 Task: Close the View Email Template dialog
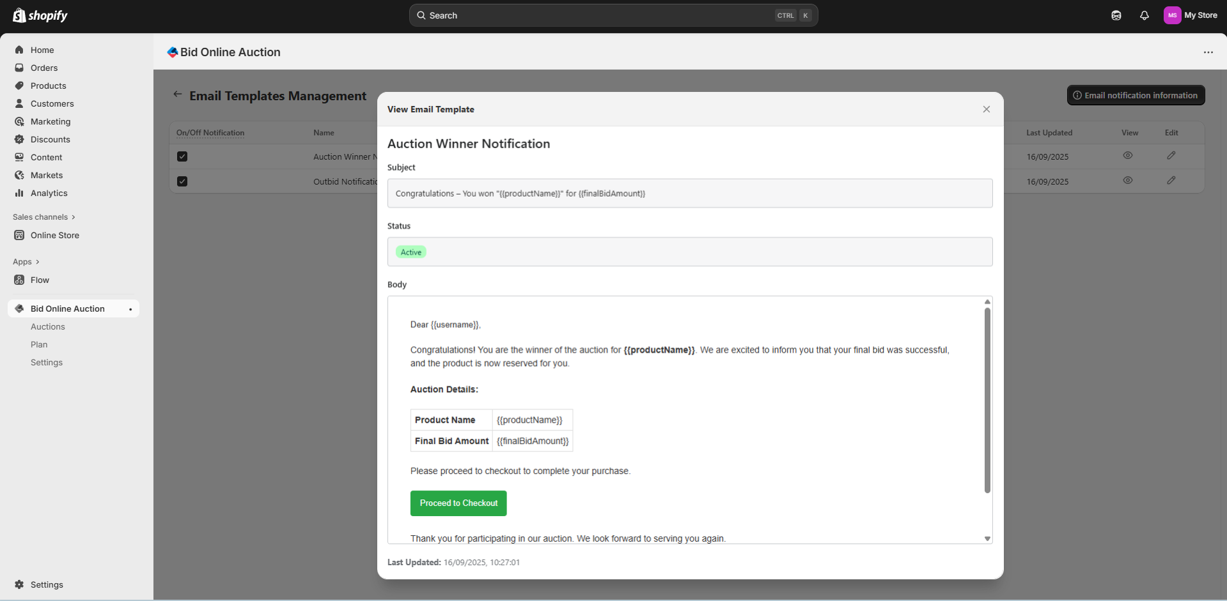pyautogui.click(x=986, y=109)
